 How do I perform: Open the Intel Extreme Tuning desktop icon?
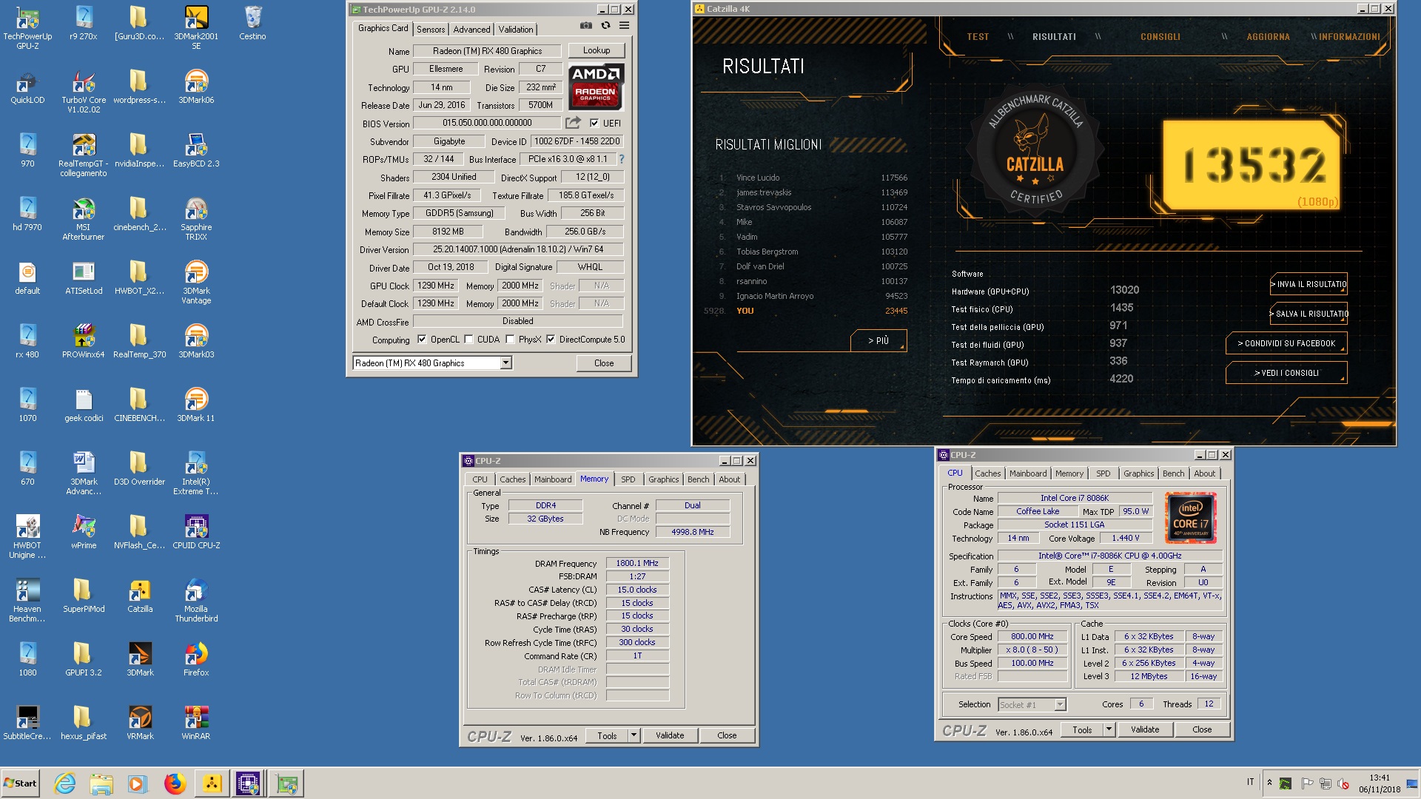pos(196,474)
